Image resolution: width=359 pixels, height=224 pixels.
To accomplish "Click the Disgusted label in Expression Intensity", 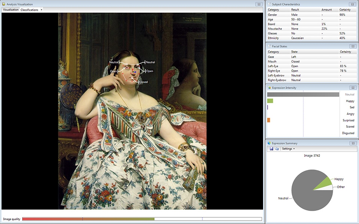I will (x=348, y=133).
